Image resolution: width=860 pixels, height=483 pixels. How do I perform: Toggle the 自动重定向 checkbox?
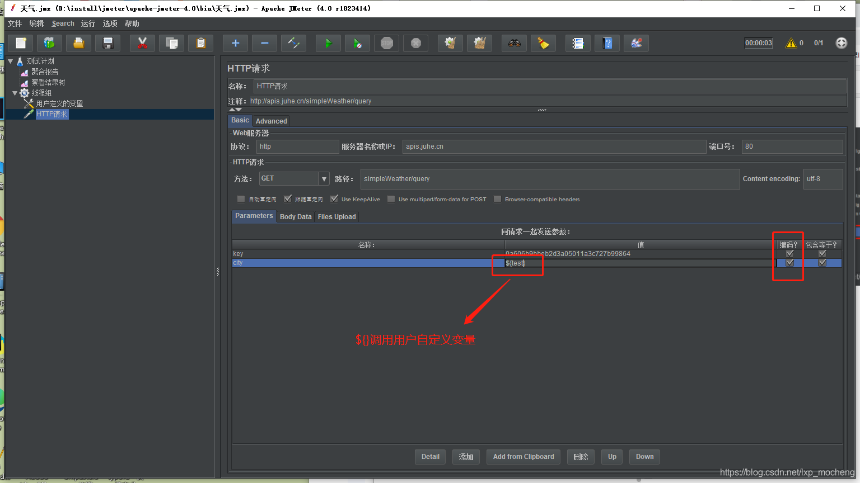coord(241,199)
